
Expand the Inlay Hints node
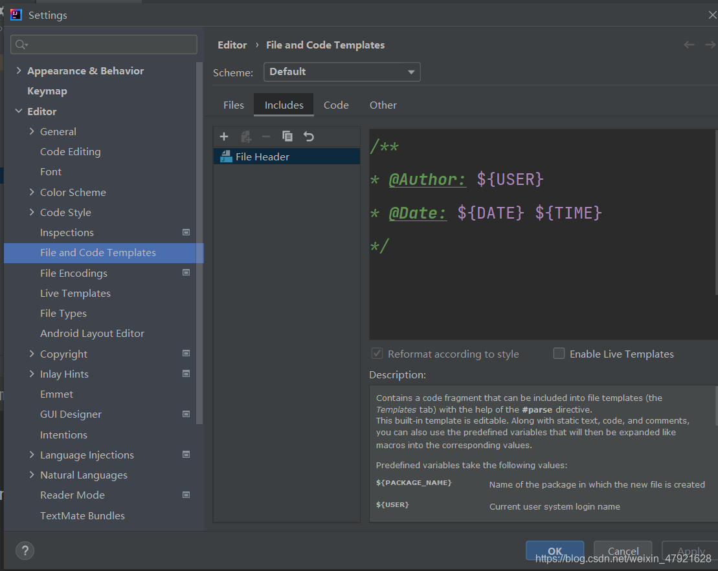tap(32, 374)
